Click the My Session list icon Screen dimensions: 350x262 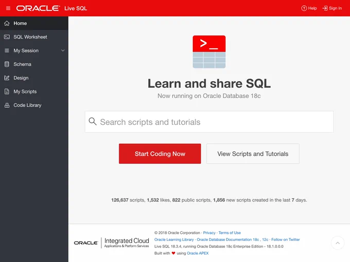7,50
